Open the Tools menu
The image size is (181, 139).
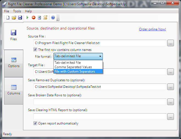(x=17, y=11)
